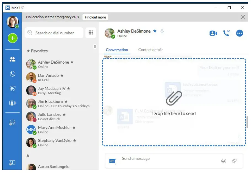Click the Send a message input field
This screenshot has height=173, width=251.
(x=165, y=159)
